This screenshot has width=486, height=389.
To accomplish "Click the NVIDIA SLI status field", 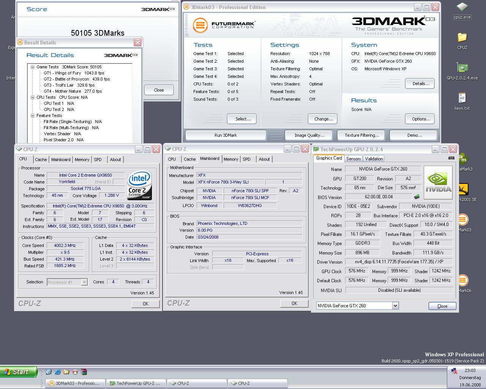I will pos(399,290).
